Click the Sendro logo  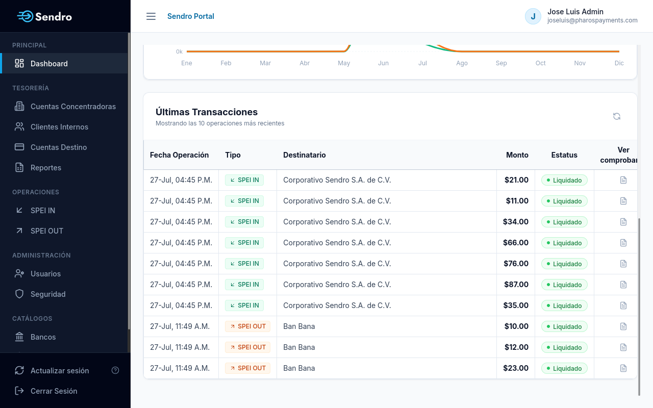pos(44,16)
